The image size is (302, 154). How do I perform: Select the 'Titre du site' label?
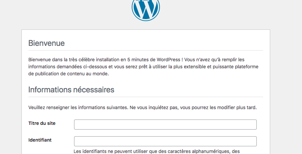42,123
